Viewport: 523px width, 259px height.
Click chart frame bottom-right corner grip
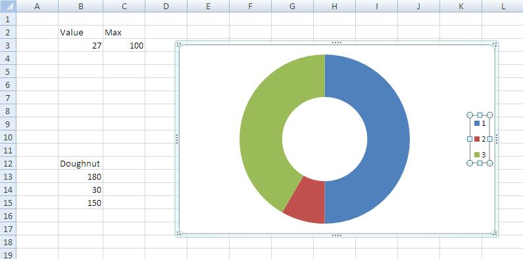click(495, 234)
